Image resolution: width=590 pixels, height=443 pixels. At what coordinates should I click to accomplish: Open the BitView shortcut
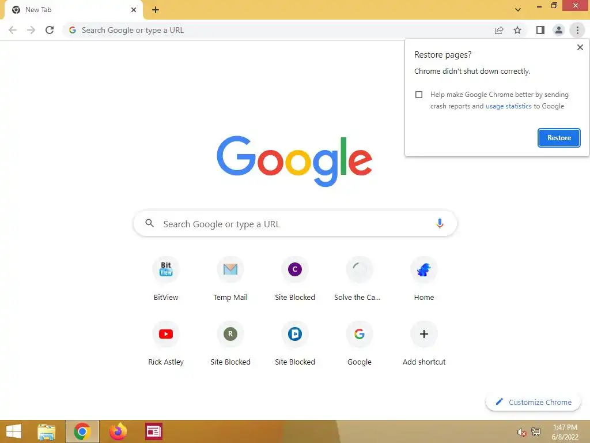(x=166, y=279)
